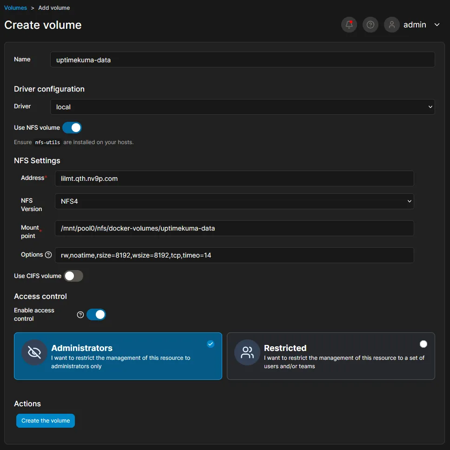Click the help icon beside Enable access control
450x450 pixels.
pos(79,314)
